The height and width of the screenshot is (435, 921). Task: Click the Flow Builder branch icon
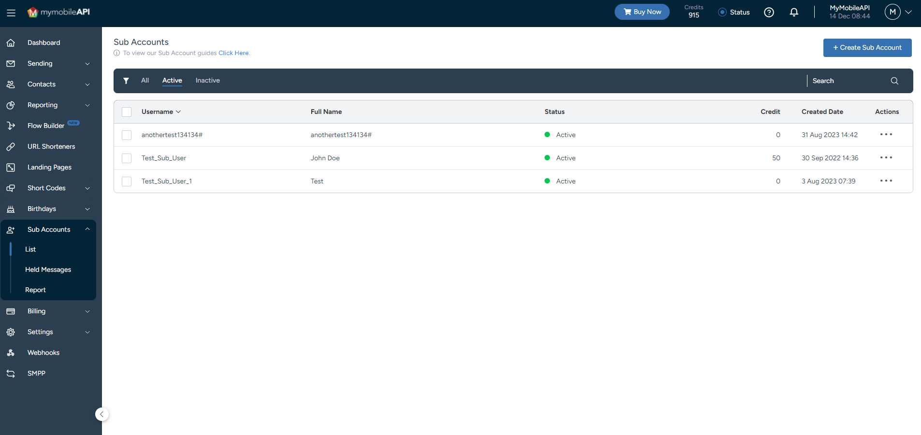pyautogui.click(x=11, y=126)
